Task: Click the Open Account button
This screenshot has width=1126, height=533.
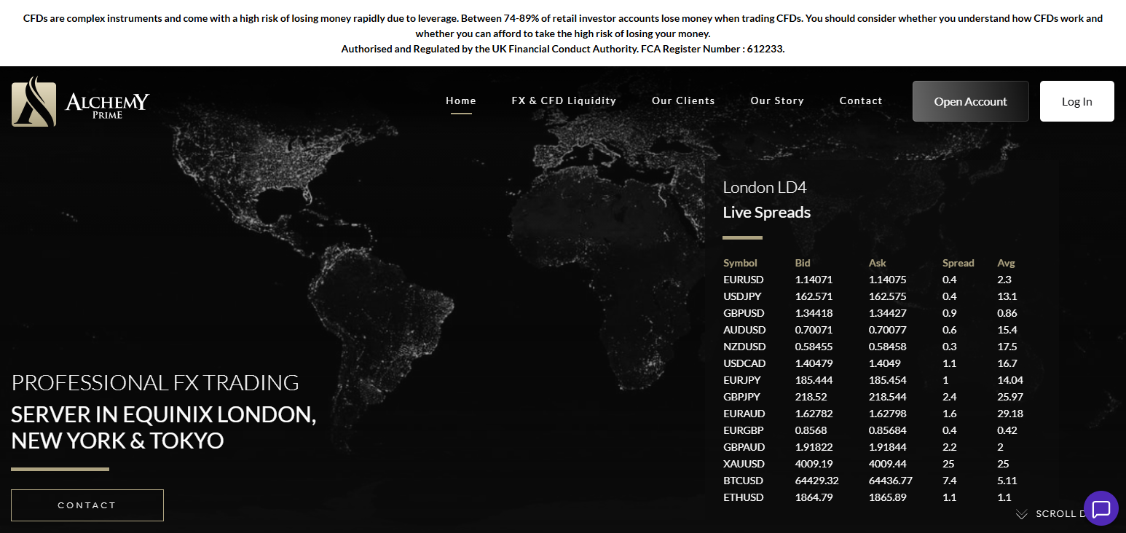Action: tap(971, 101)
